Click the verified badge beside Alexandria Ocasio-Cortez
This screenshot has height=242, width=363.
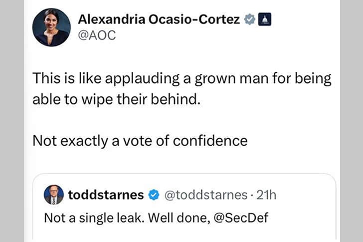point(249,20)
